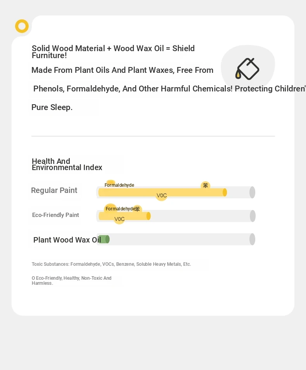Click the yellow end cap of Regular Paint bar

225,192
